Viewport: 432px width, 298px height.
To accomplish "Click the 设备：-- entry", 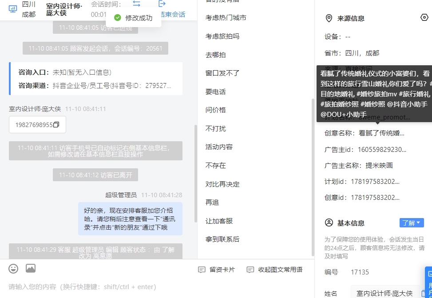I will [337, 37].
